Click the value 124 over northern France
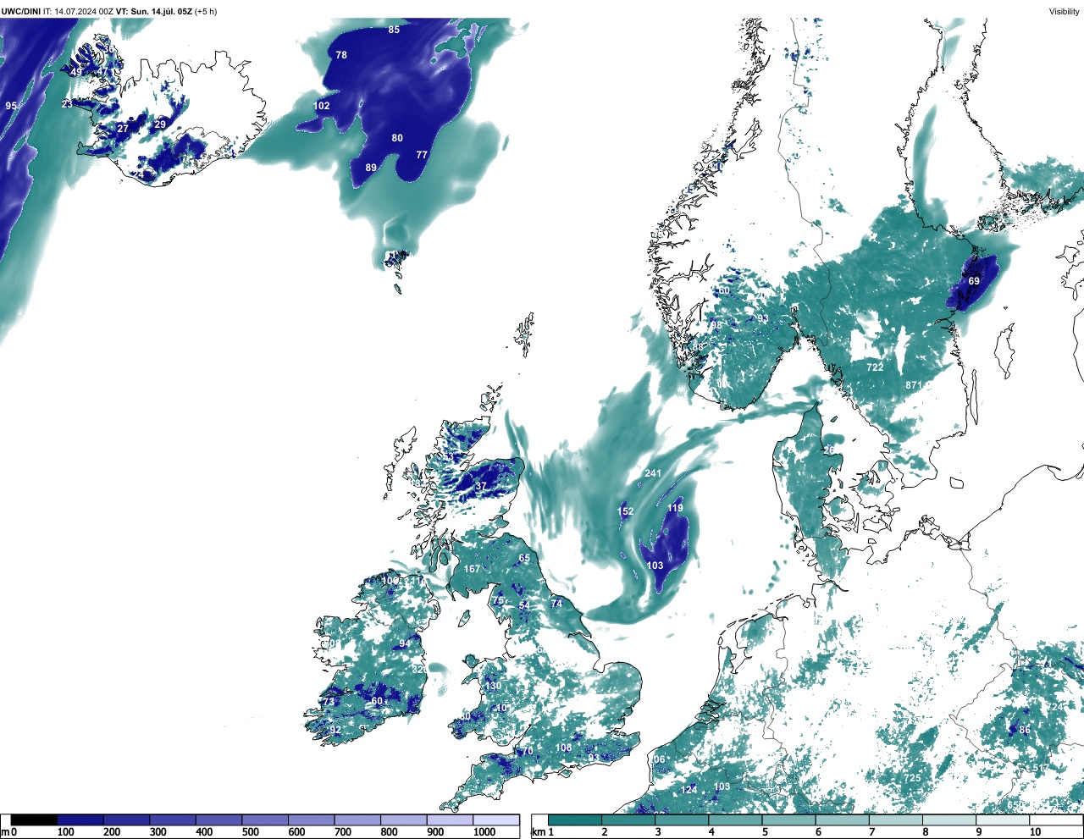The height and width of the screenshot is (839, 1084). coord(689,790)
